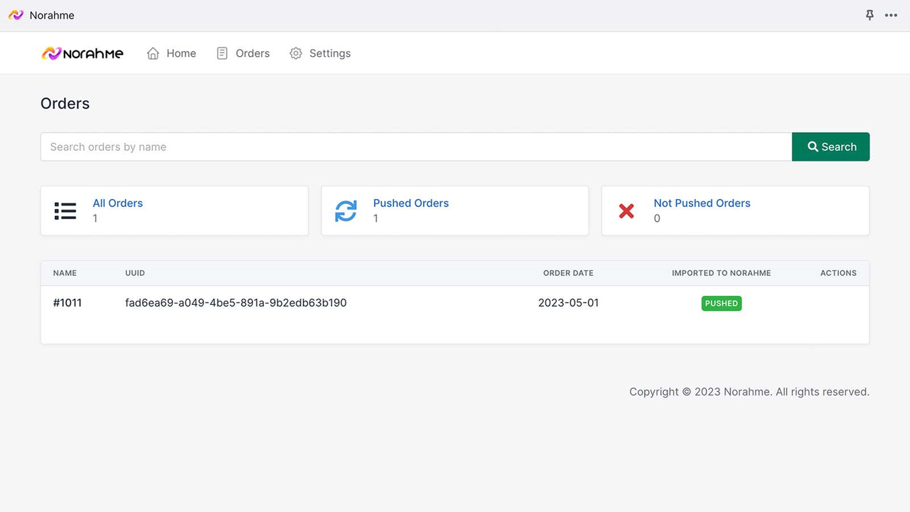Click the Norahme app icon in the title bar
The height and width of the screenshot is (512, 910).
[x=15, y=14]
